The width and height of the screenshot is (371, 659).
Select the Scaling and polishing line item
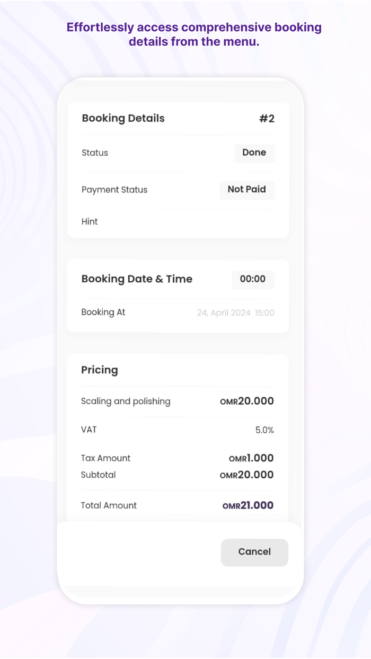point(126,402)
